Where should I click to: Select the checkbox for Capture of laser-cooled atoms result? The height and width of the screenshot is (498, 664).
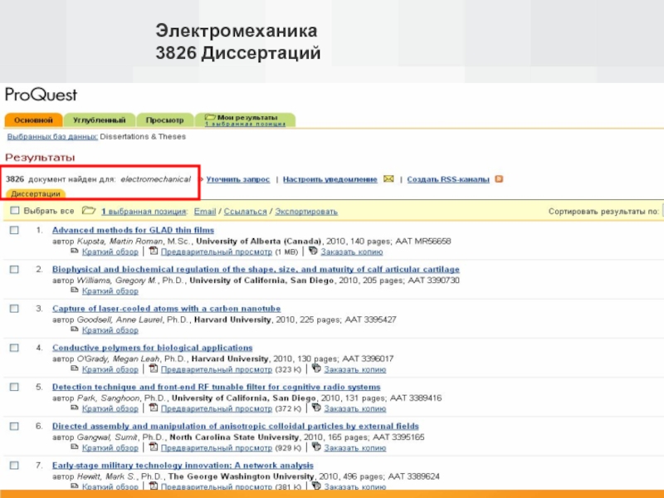pos(14,309)
